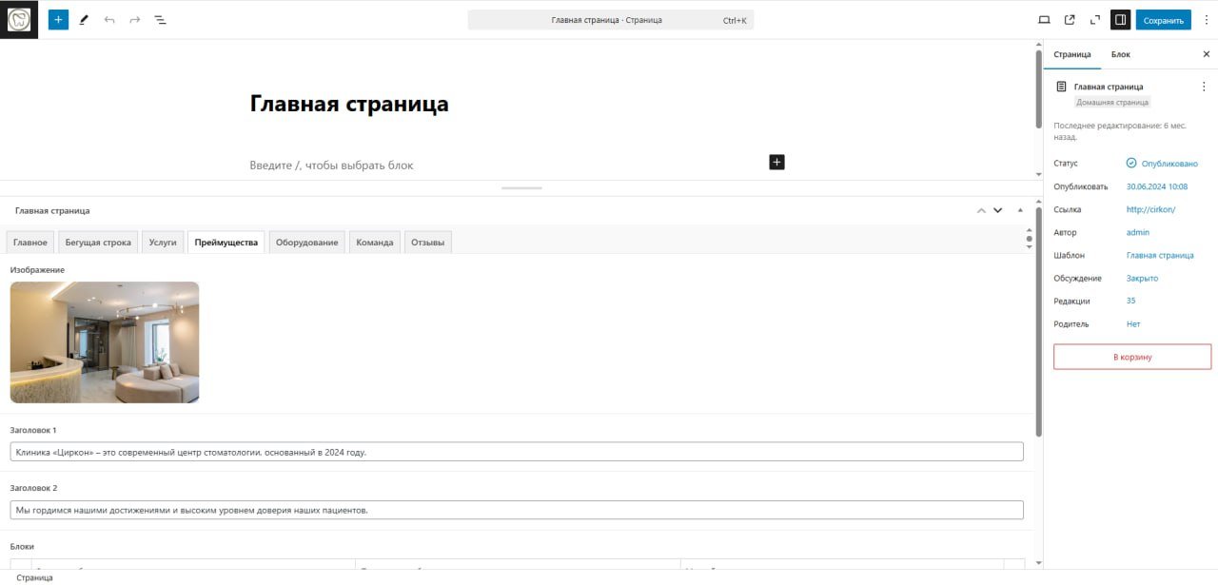This screenshot has height=585, width=1218.
Task: Toggle the settings sidebar panel icon
Action: coord(1120,19)
